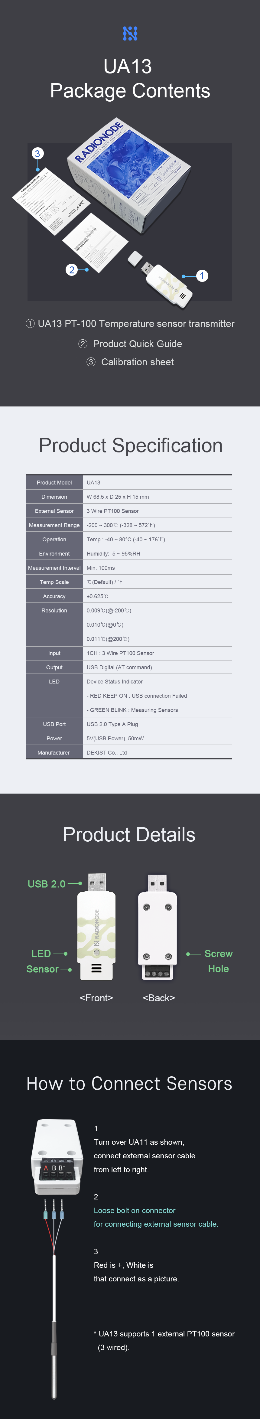The width and height of the screenshot is (260, 1419).
Task: Click the numbered marker 2 badge
Action: [72, 269]
